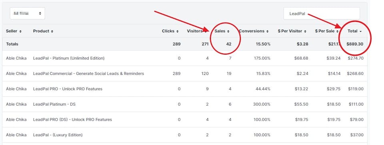Sort table by Conversions column
This screenshot has height=145, width=384.
[254, 31]
